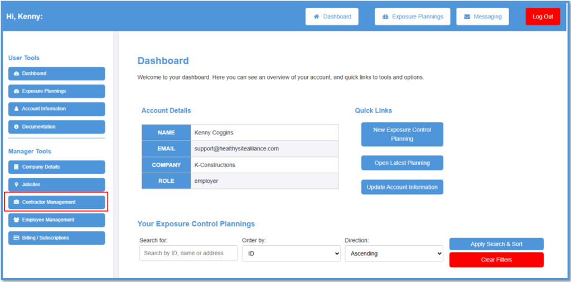Click the info icon for Documentation
This screenshot has height=282, width=571.
click(x=16, y=127)
